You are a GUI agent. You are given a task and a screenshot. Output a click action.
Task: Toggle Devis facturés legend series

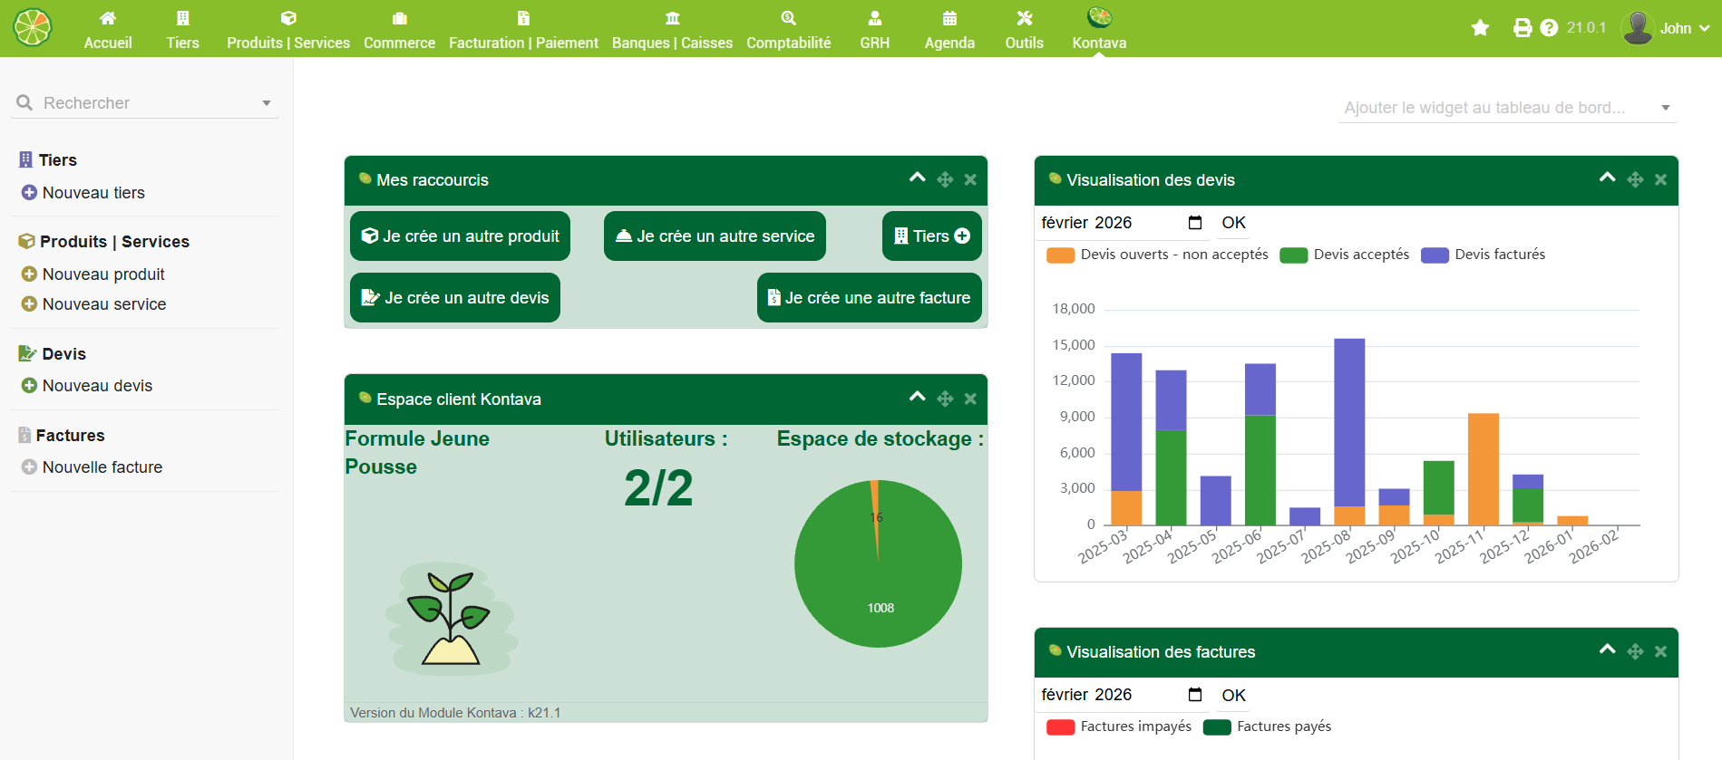click(x=1483, y=255)
